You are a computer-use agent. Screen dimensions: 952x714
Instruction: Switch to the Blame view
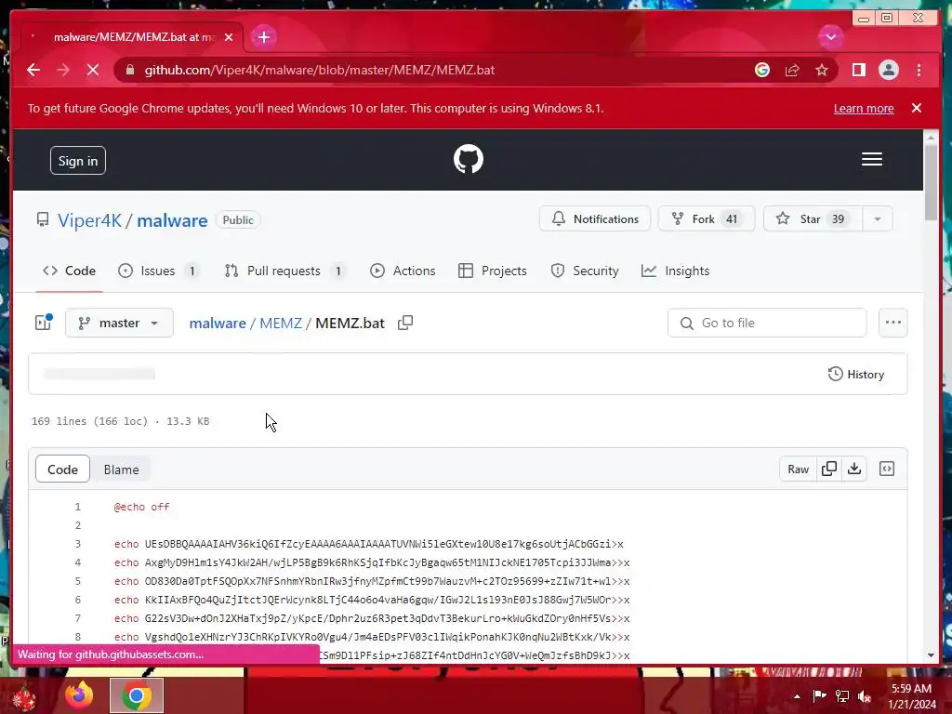click(122, 469)
